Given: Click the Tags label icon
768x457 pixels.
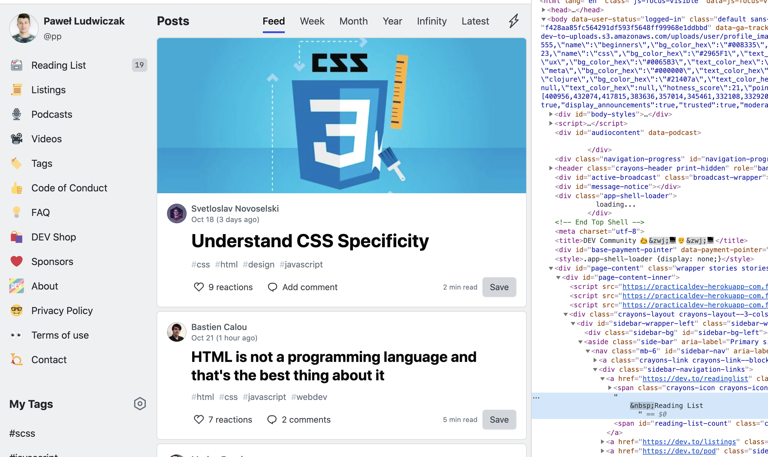Looking at the screenshot, I should [x=17, y=163].
